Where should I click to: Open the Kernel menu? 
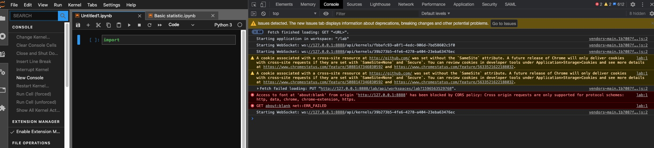coord(75,5)
